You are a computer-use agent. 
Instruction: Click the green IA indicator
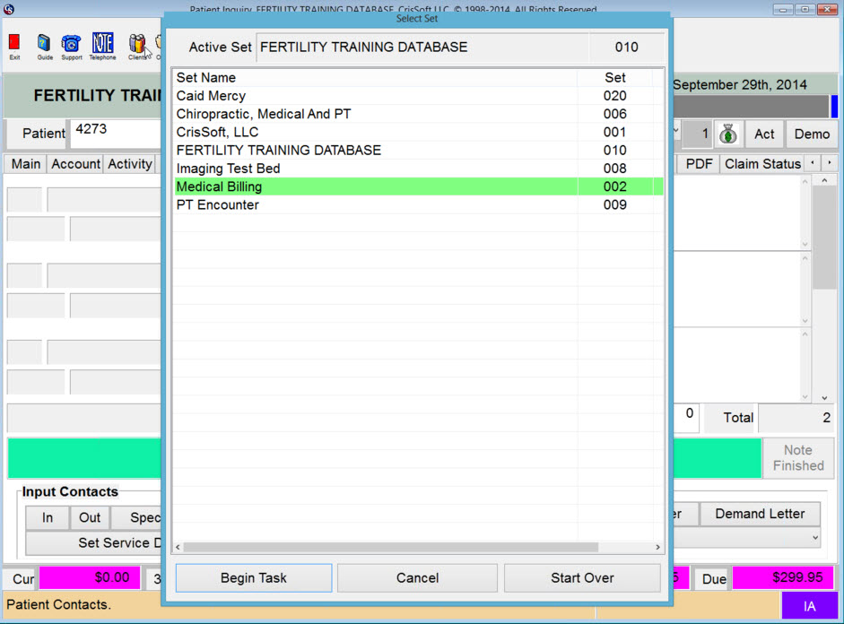(808, 607)
